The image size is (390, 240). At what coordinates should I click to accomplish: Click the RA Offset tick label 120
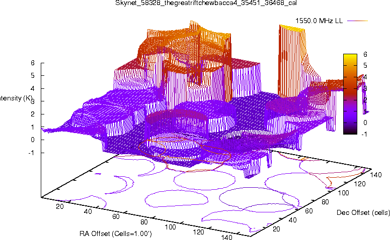(x=198, y=232)
